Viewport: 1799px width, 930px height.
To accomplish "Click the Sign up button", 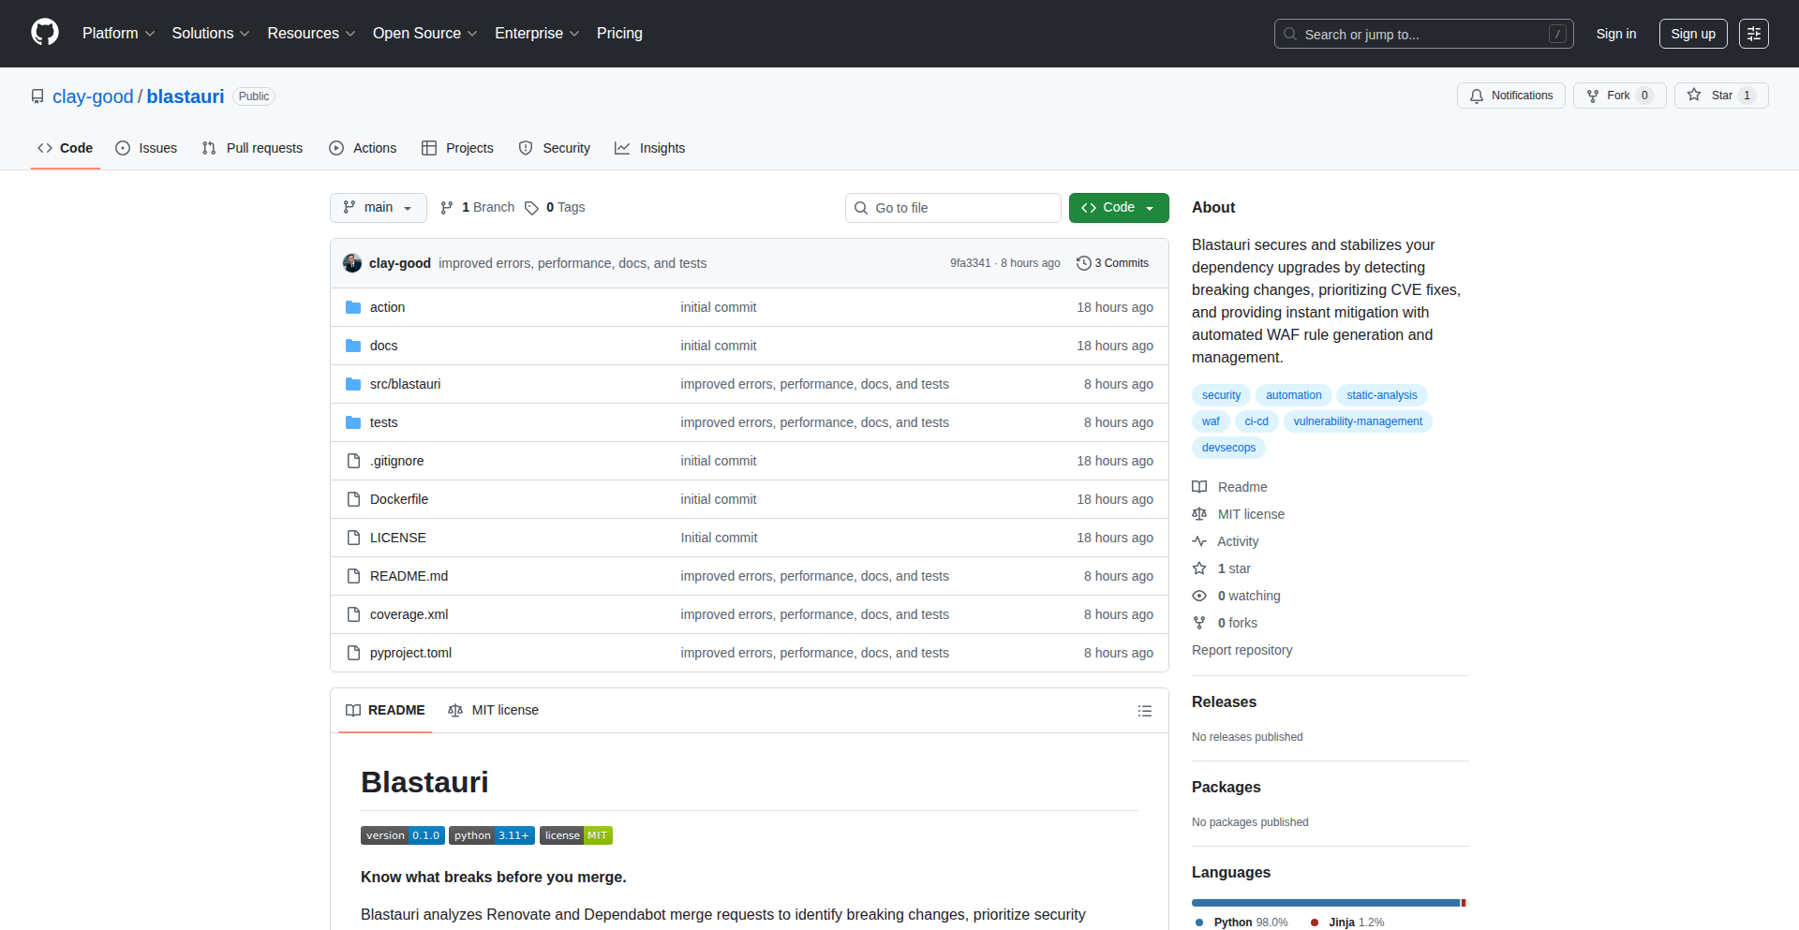I will coord(1692,34).
